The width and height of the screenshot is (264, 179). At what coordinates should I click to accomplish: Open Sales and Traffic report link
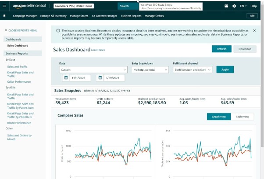click(17, 66)
